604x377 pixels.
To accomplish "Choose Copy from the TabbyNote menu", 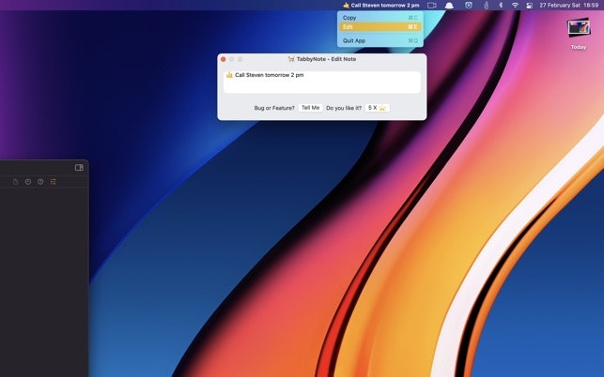I will 380,18.
